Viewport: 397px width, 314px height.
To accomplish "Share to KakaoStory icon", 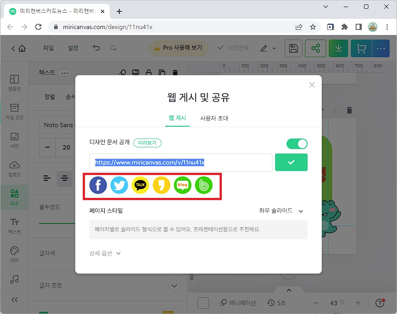I will (162, 185).
